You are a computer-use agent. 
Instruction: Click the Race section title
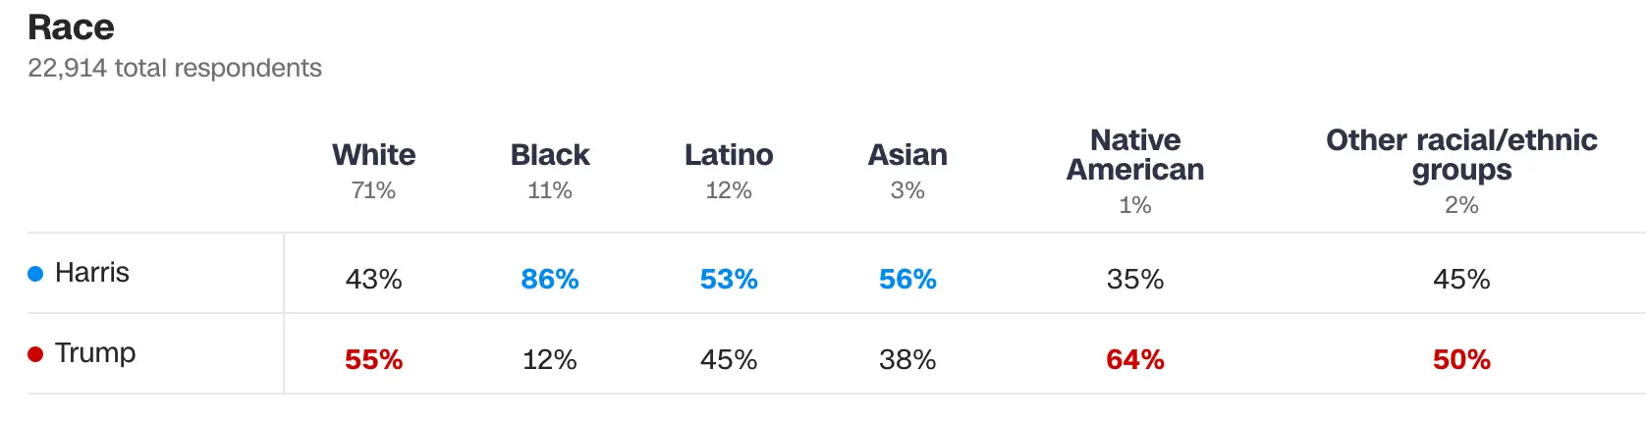click(71, 27)
